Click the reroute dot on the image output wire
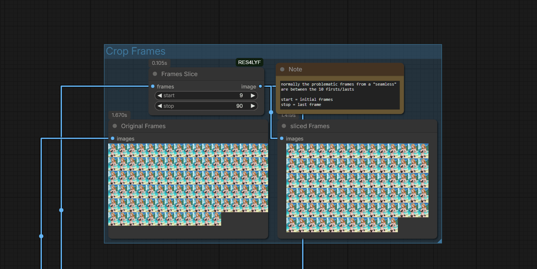 pos(271,112)
